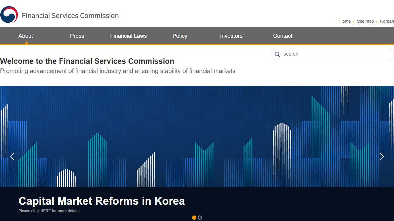Screen dimensions: 394x221
Task: Click the search magnifier icon
Action: (277, 54)
